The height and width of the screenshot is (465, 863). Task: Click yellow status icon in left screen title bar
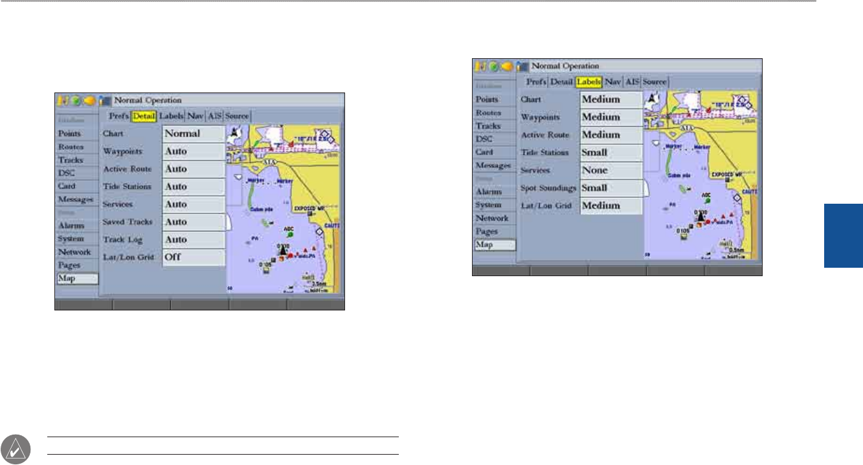coord(63,100)
